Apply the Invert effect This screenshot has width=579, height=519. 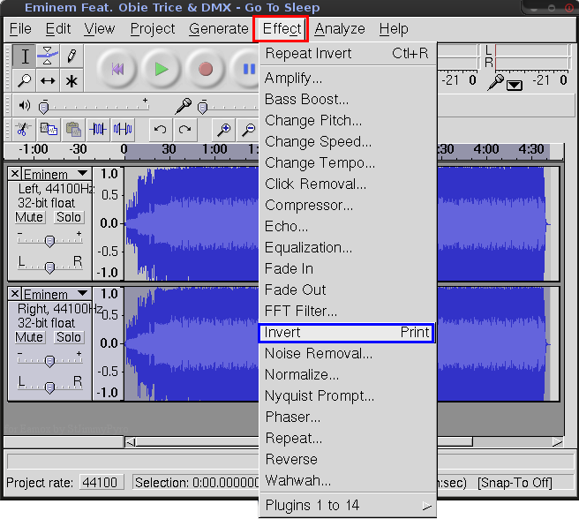click(x=347, y=333)
